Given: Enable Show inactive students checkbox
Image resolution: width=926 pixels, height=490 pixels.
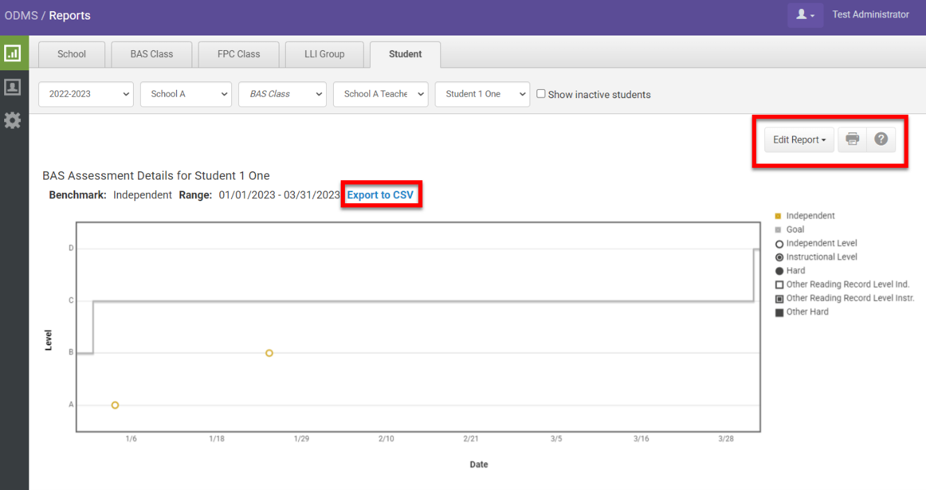Looking at the screenshot, I should pos(541,94).
